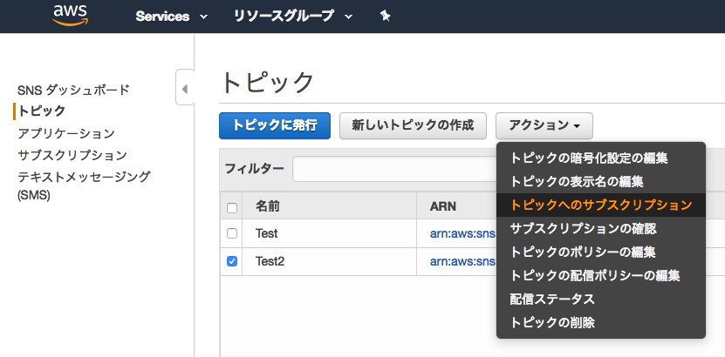The width and height of the screenshot is (725, 357).
Task: Click the トピックに発行 button
Action: coord(275,125)
